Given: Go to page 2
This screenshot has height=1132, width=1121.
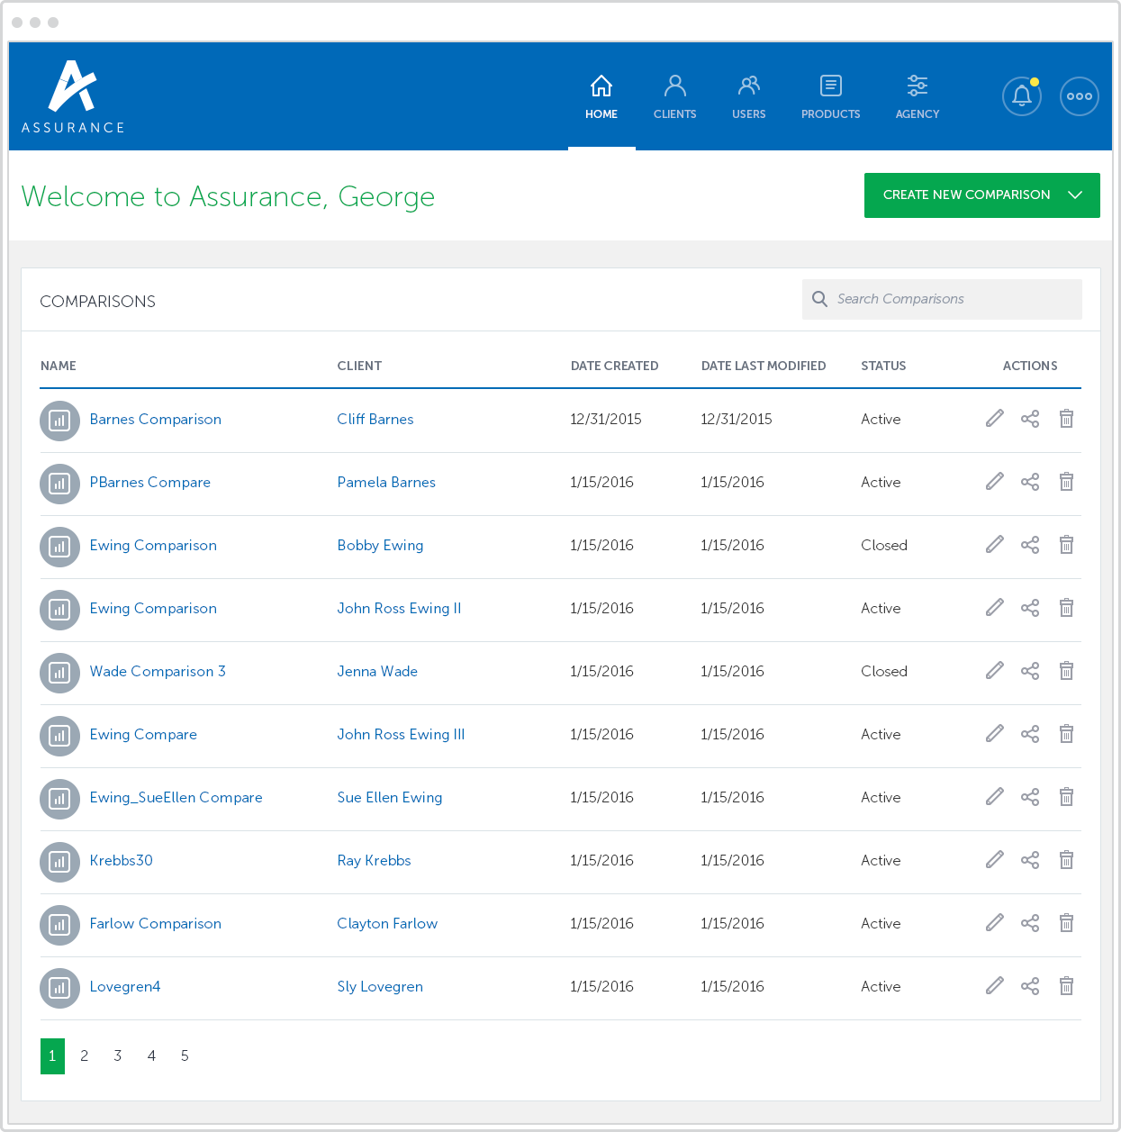Looking at the screenshot, I should tap(85, 1055).
